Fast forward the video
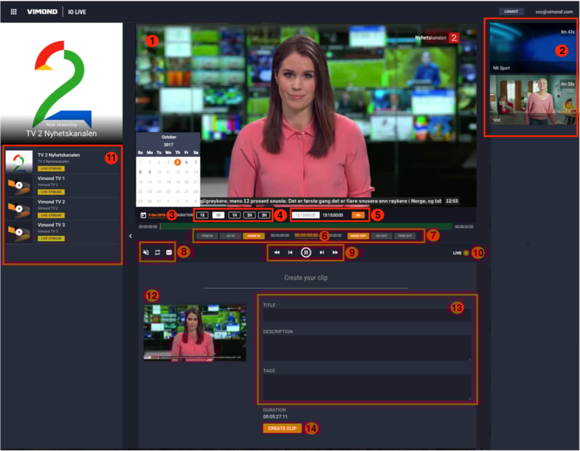Screen dimensions: 580x451 click(335, 252)
